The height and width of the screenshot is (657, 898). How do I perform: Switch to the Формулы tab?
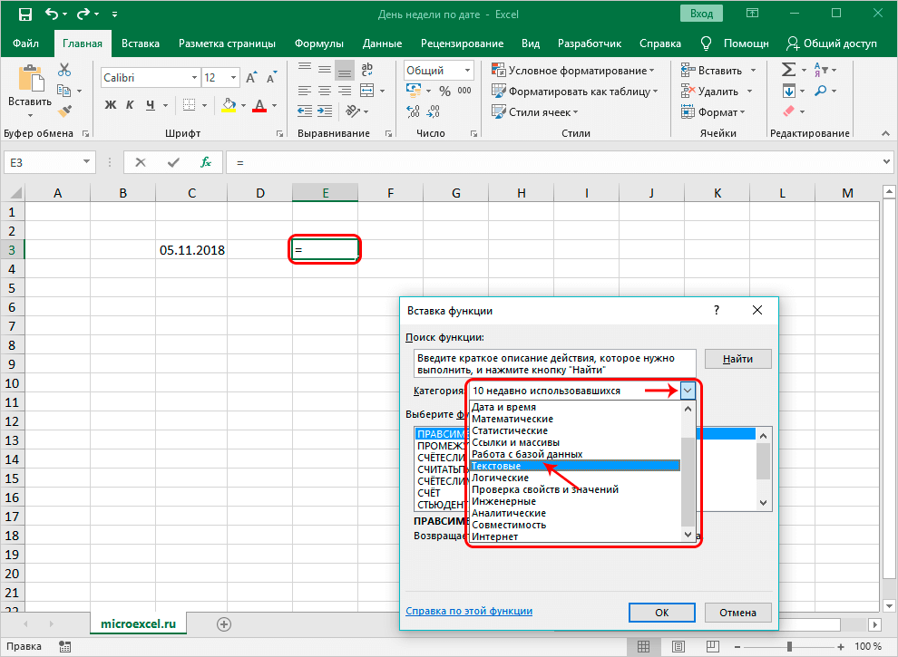(319, 43)
